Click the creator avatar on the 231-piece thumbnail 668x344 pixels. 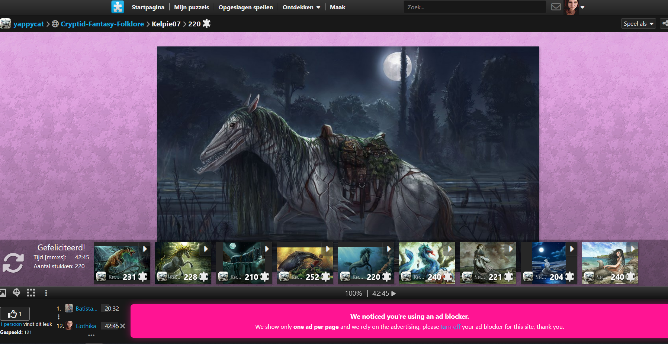(101, 277)
